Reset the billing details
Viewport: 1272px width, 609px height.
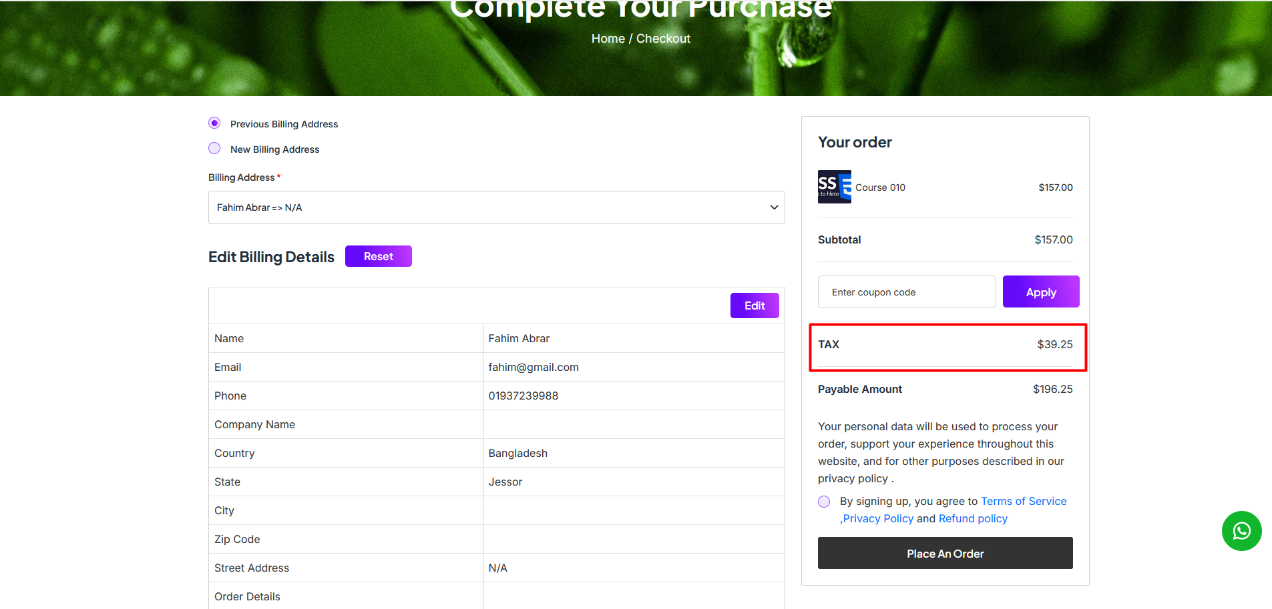[x=378, y=256]
